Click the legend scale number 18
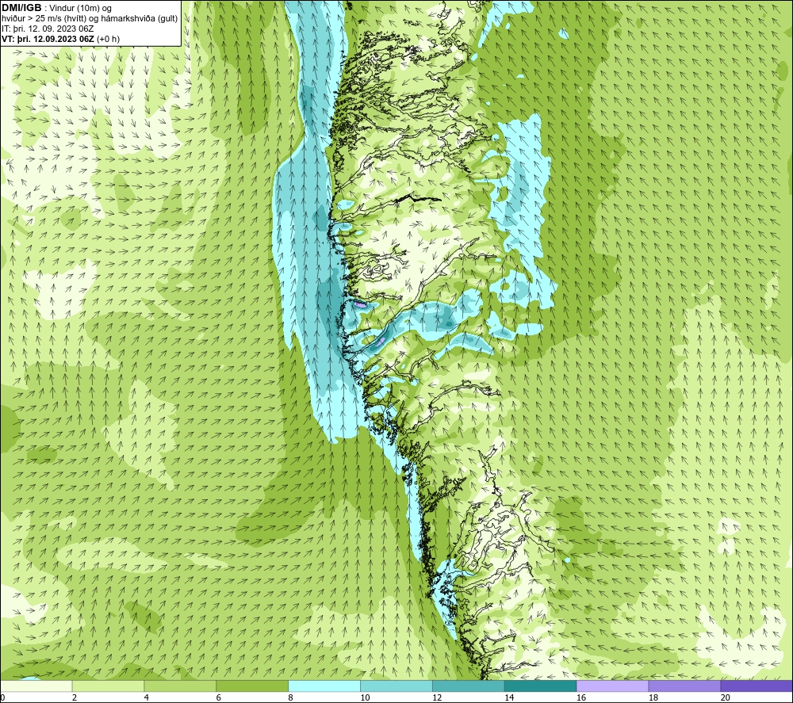The image size is (793, 703). [653, 697]
